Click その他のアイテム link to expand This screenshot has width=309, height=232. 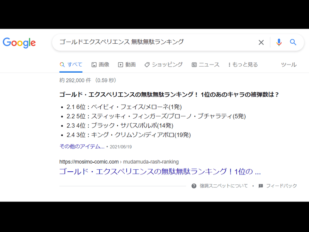(82, 147)
